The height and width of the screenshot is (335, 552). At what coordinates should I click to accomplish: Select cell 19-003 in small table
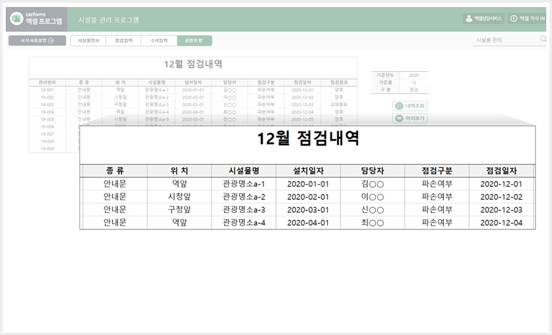[x=47, y=105]
